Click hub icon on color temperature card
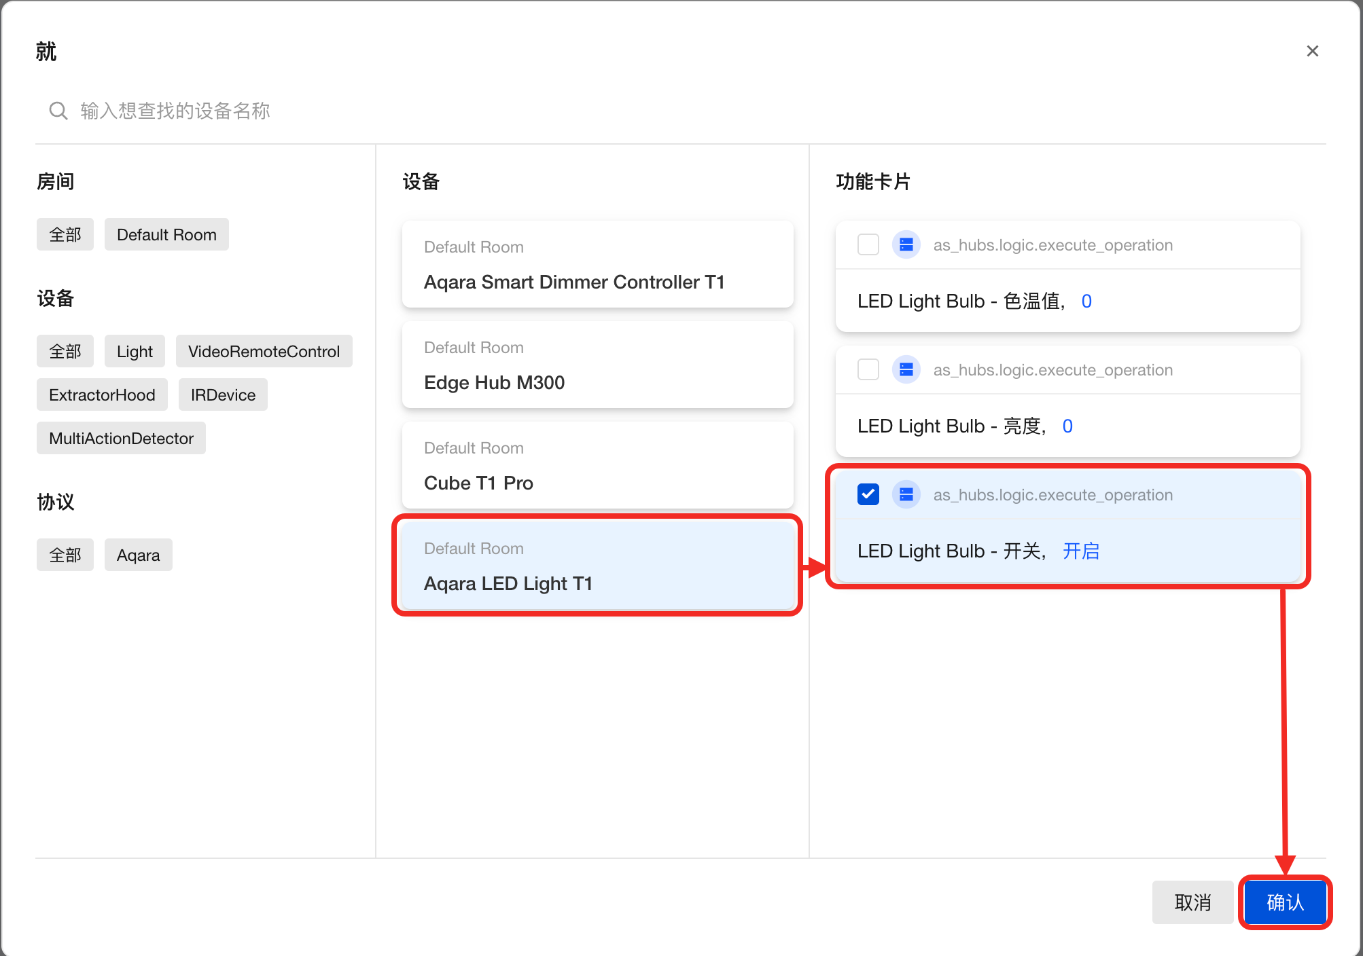 906,244
